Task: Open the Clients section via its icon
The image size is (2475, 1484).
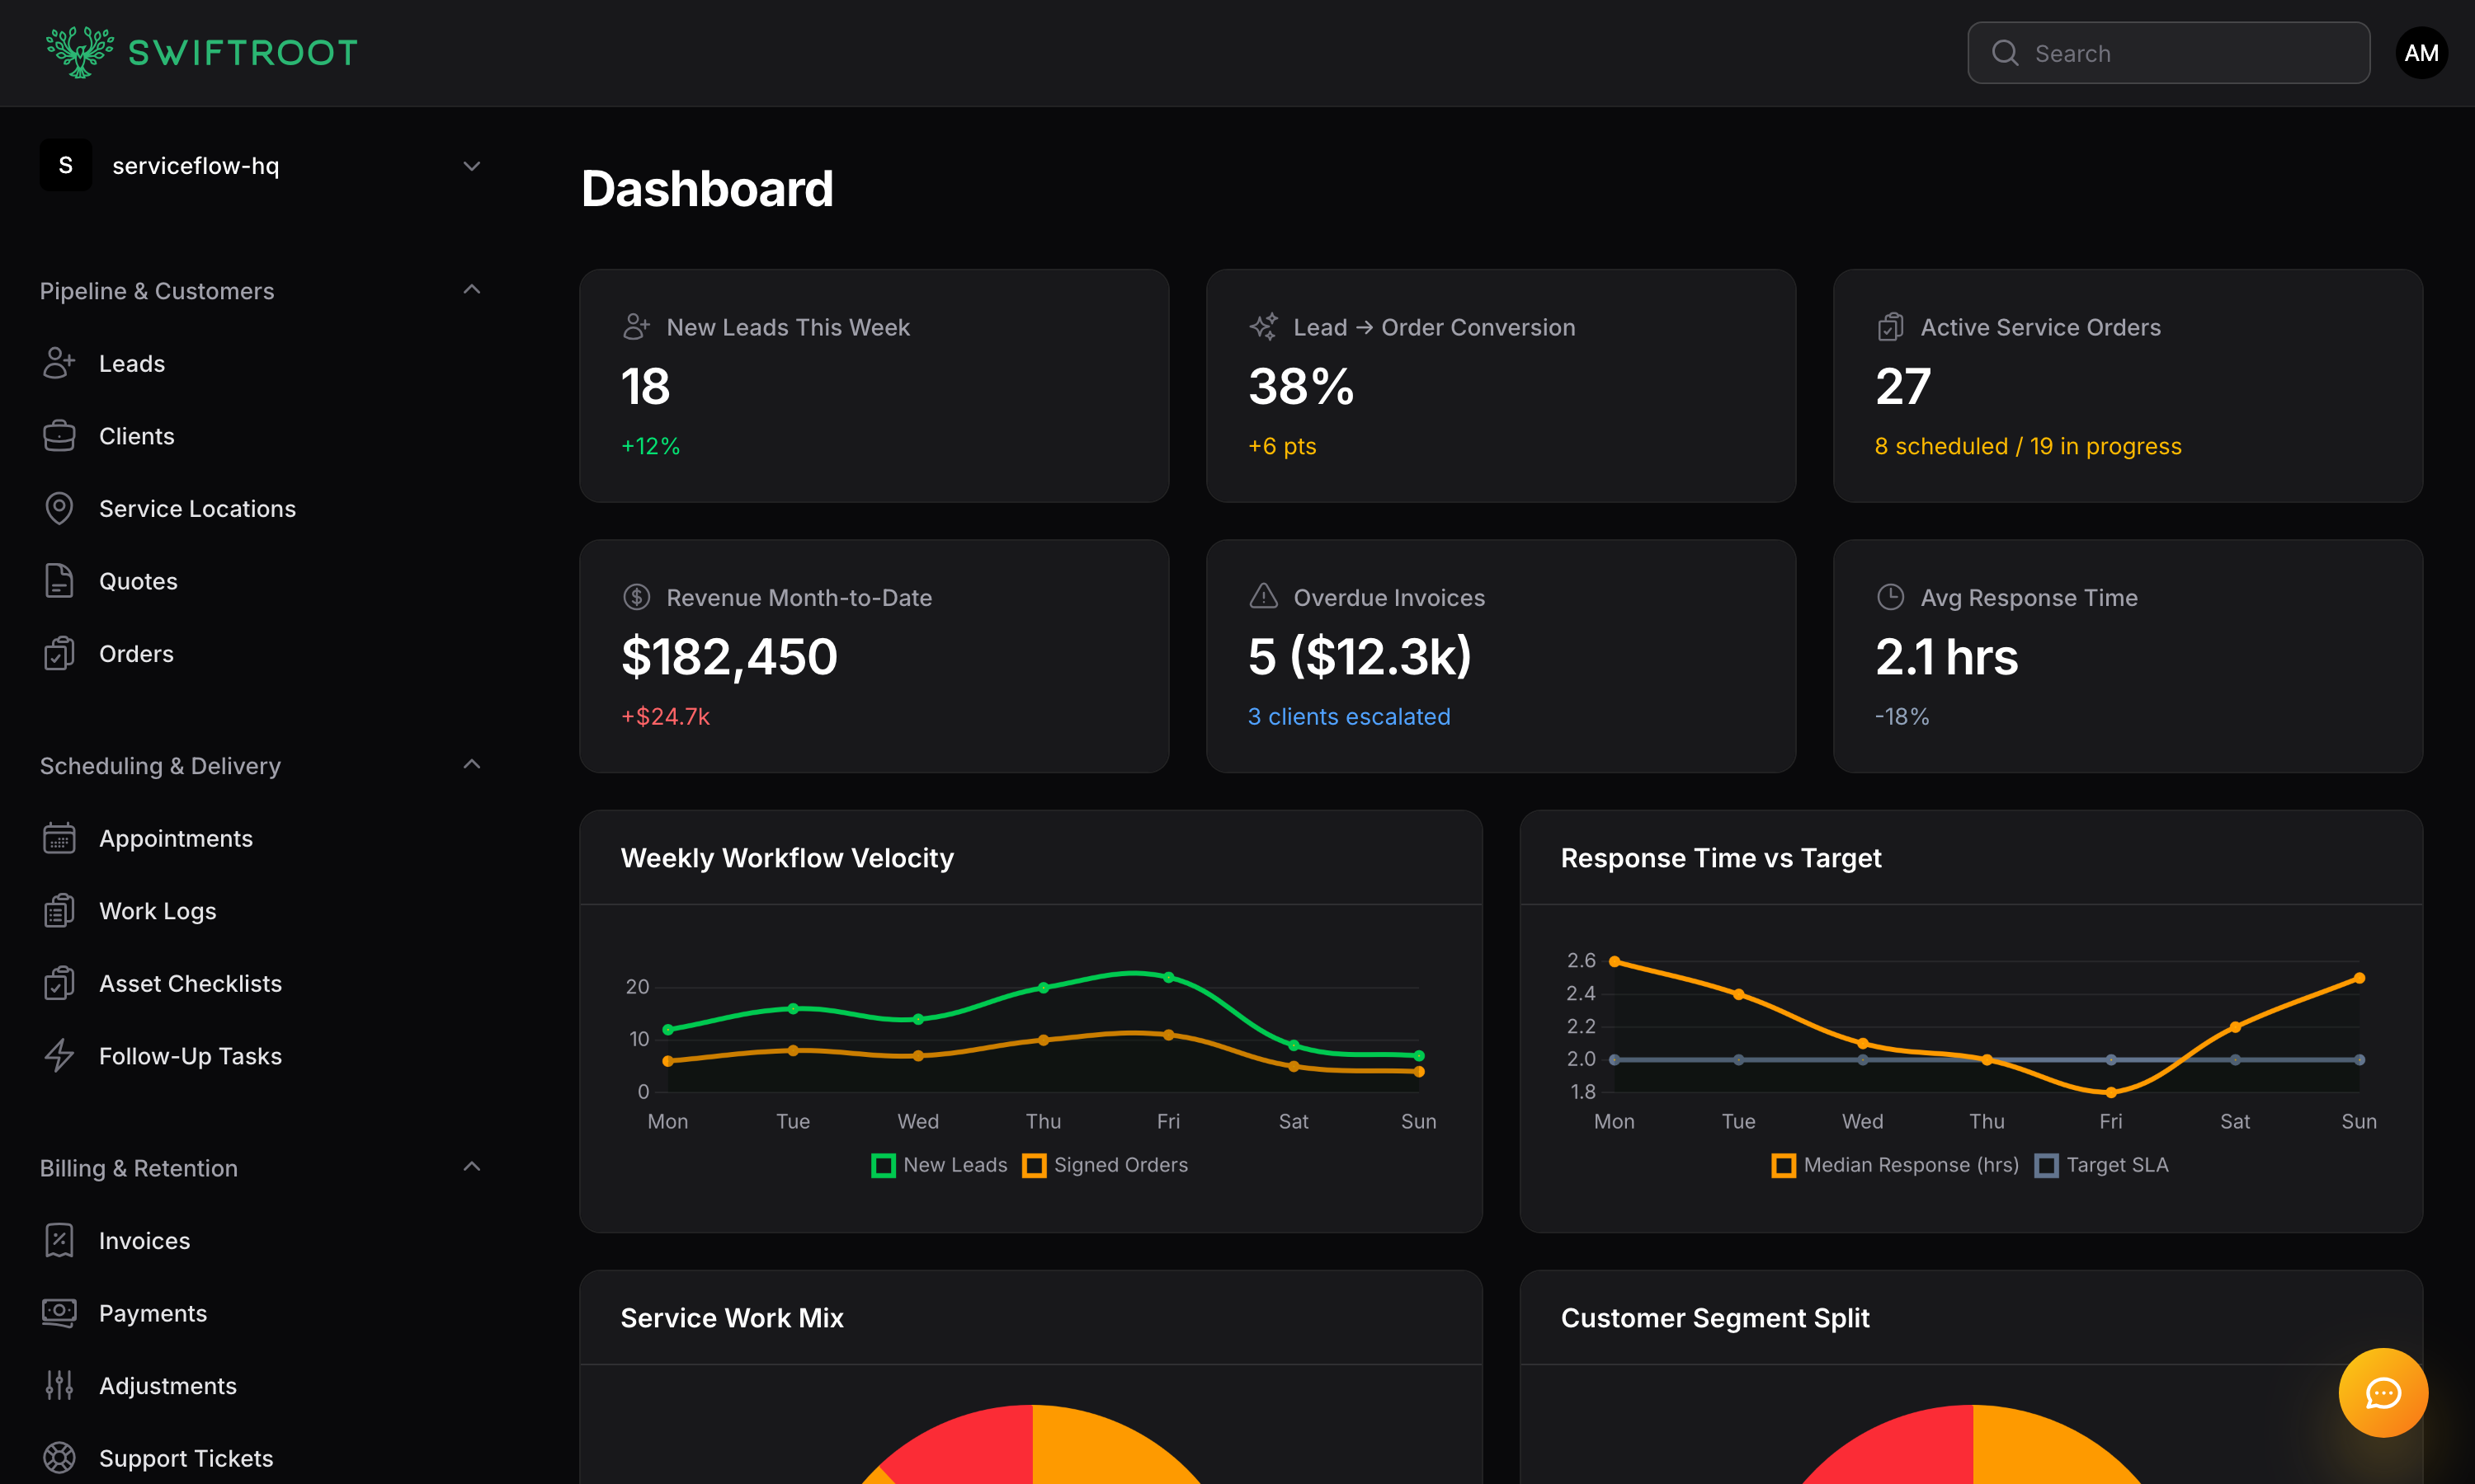Action: click(59, 435)
